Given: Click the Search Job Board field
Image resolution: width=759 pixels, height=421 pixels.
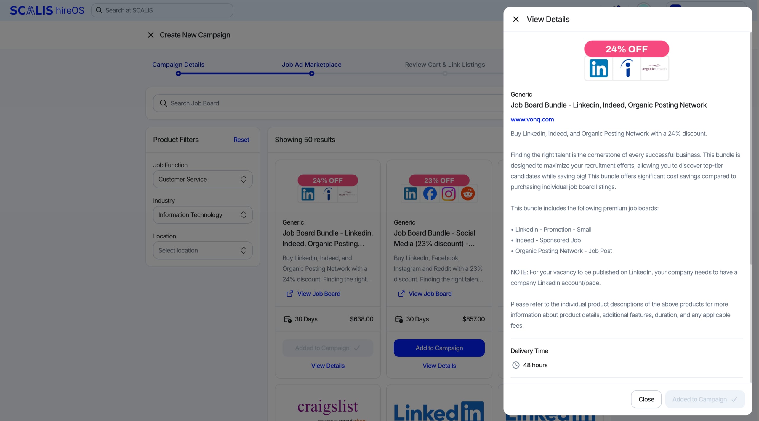Looking at the screenshot, I should [328, 103].
